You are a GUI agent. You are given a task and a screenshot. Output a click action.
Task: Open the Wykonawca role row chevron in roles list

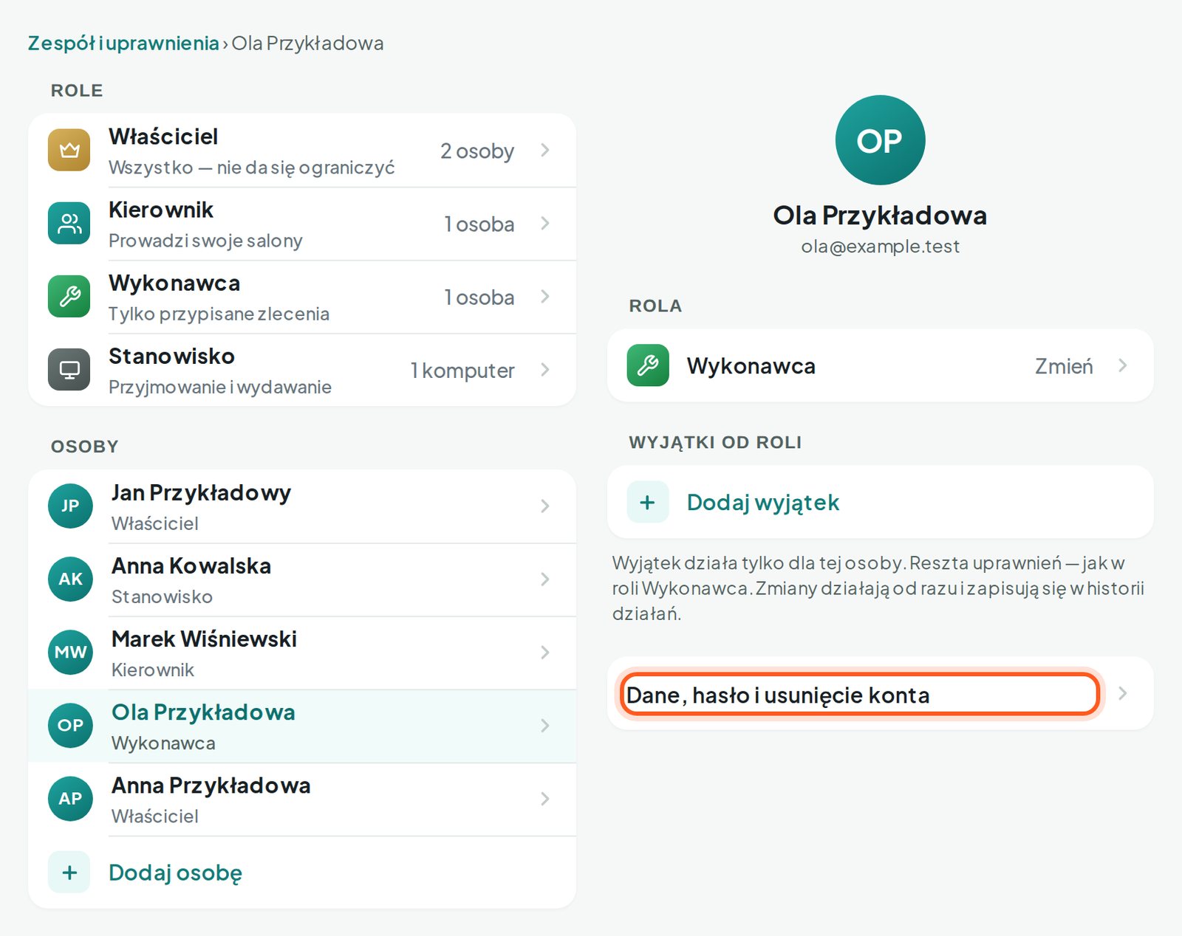point(545,296)
